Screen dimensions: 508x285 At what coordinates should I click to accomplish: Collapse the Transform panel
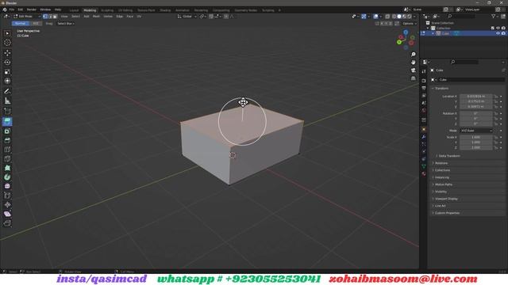441,88
